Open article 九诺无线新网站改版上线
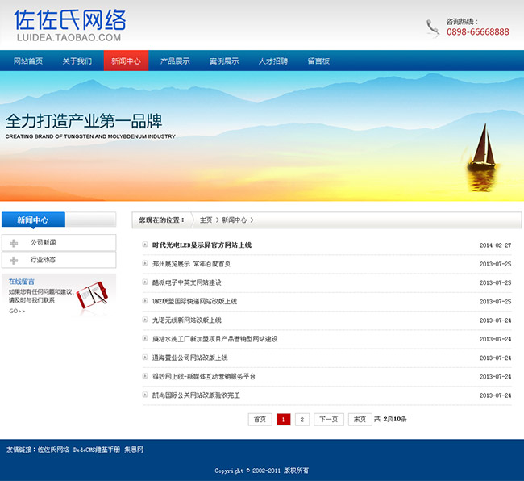The height and width of the screenshot is (481, 524). click(187, 320)
